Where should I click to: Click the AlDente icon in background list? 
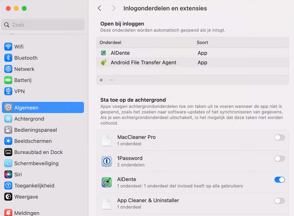[107, 182]
